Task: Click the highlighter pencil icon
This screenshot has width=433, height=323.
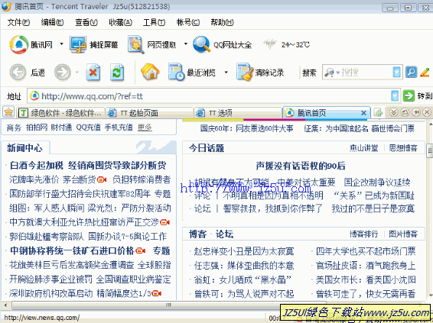Action: point(425,73)
